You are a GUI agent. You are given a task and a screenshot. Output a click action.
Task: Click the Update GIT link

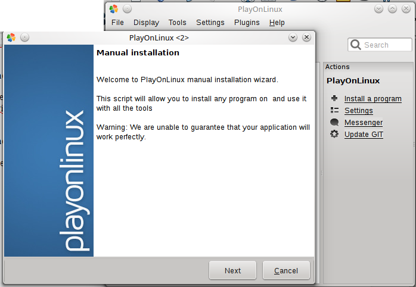[364, 135]
